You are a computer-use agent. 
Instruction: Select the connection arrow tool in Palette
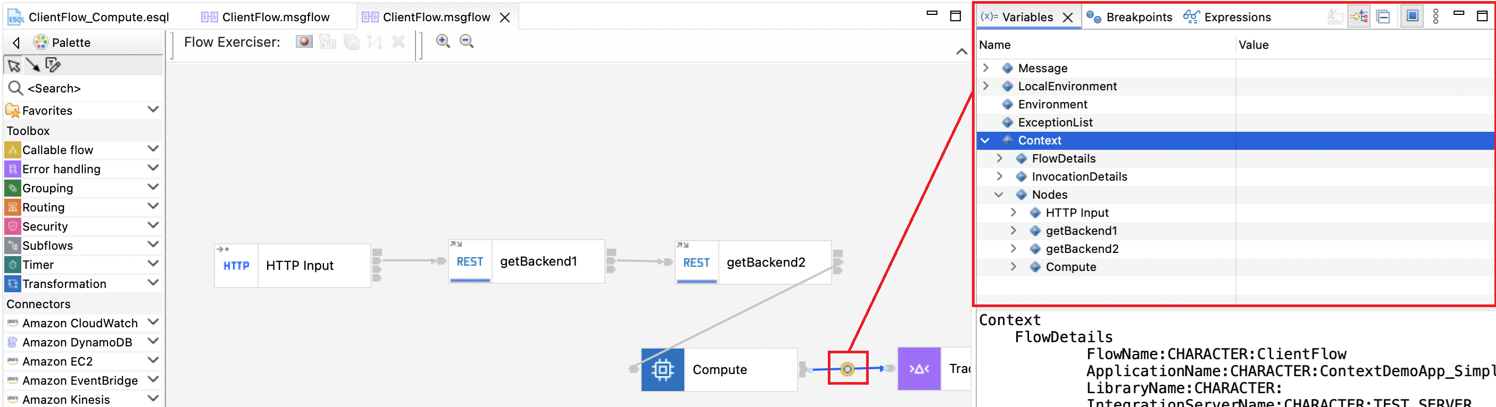point(33,65)
